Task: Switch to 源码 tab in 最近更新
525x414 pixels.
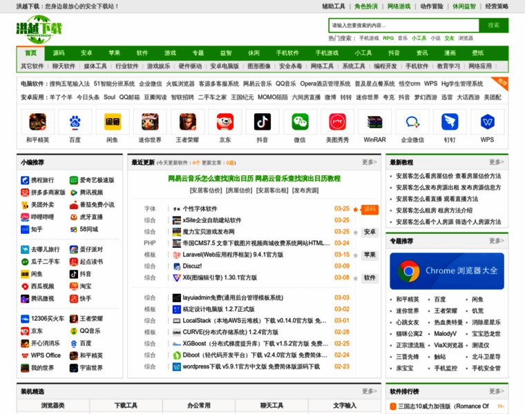Action: (x=370, y=209)
